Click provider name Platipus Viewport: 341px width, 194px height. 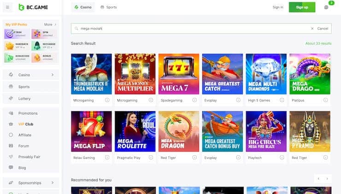[x=298, y=100]
